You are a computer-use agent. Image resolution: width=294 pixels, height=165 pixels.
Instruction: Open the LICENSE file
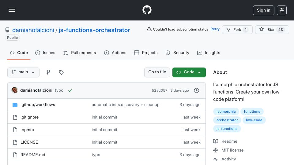29,142
